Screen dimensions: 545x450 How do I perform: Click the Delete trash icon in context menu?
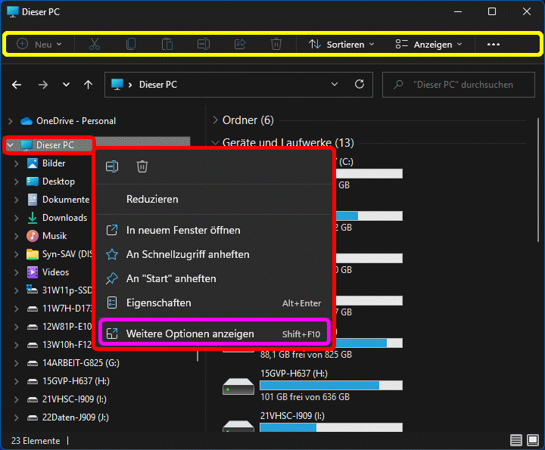coord(142,166)
